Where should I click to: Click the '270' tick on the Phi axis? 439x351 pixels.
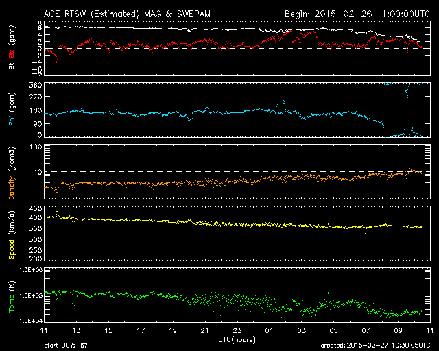pos(36,97)
